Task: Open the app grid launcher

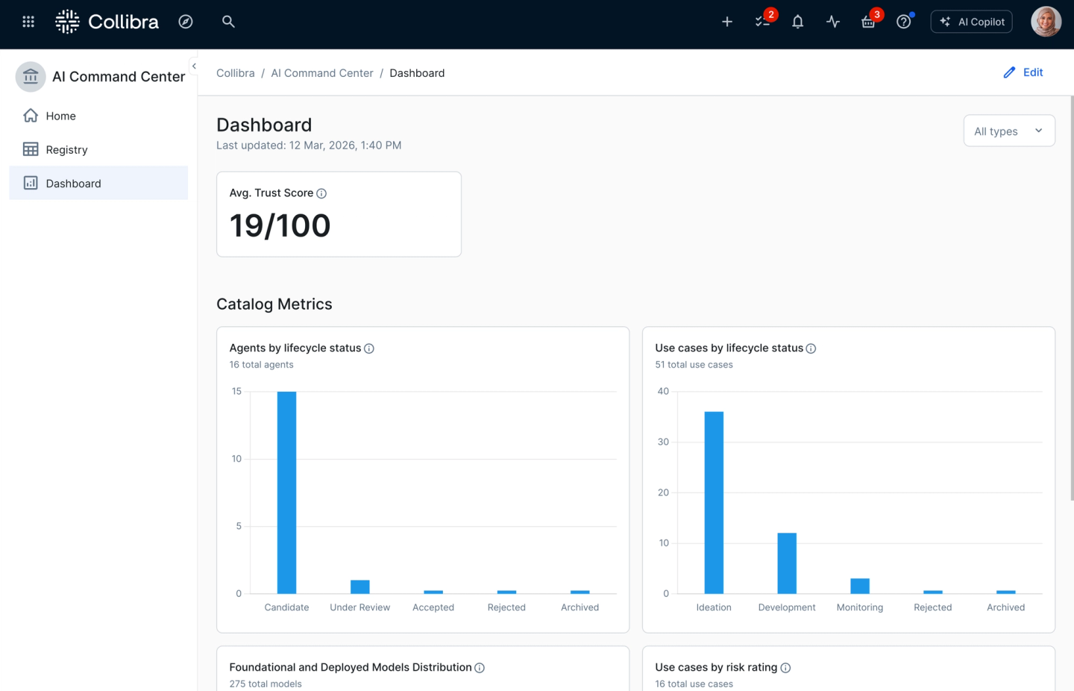Action: tap(28, 21)
